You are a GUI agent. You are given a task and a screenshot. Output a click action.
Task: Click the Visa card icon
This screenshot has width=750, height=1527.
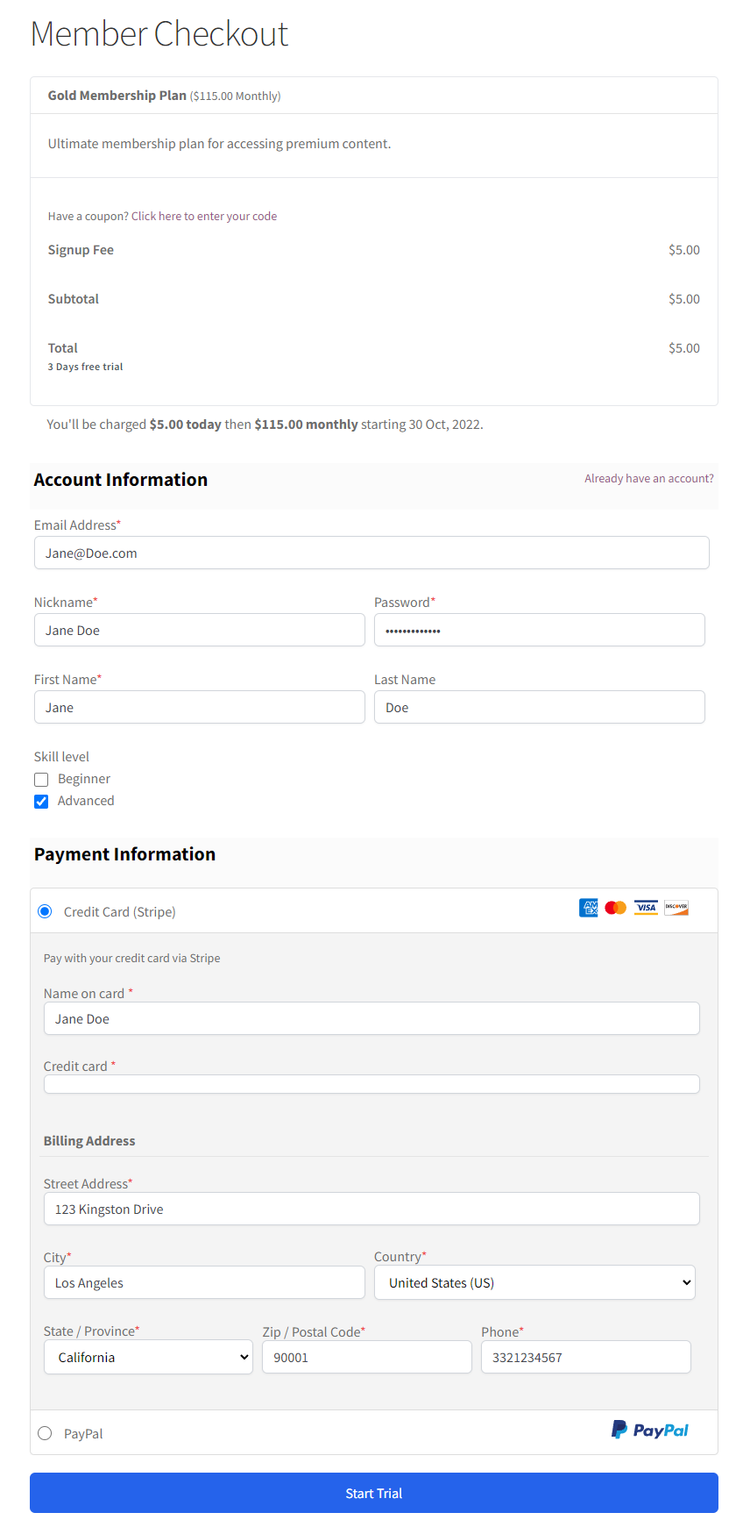click(x=647, y=908)
